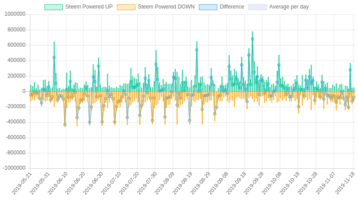Click the 200000 y-axis label
Image resolution: width=358 pixels, height=202 pixels.
(x=16, y=76)
